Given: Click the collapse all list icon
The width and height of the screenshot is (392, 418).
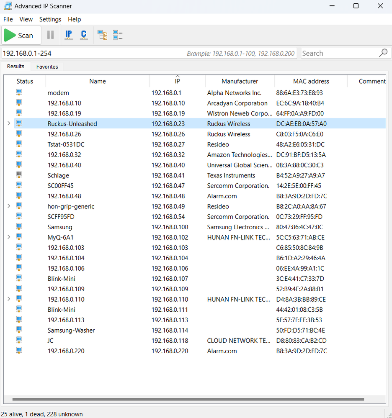Looking at the screenshot, I should pyautogui.click(x=117, y=35).
